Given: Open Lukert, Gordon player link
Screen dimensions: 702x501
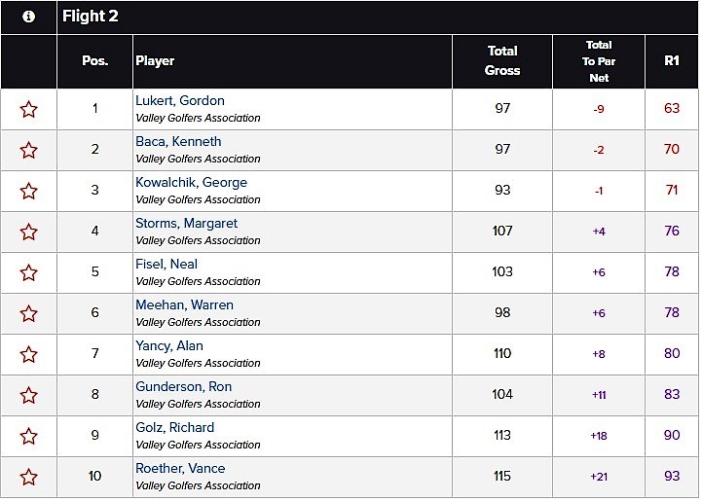Looking at the screenshot, I should pos(180,100).
